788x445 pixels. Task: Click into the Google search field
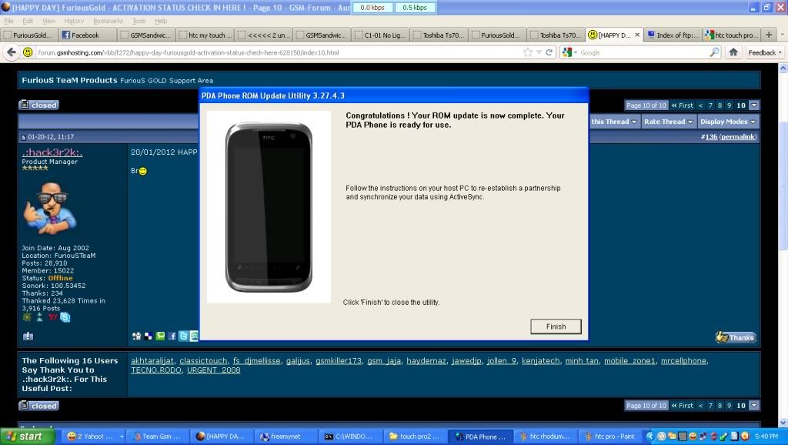[643, 52]
